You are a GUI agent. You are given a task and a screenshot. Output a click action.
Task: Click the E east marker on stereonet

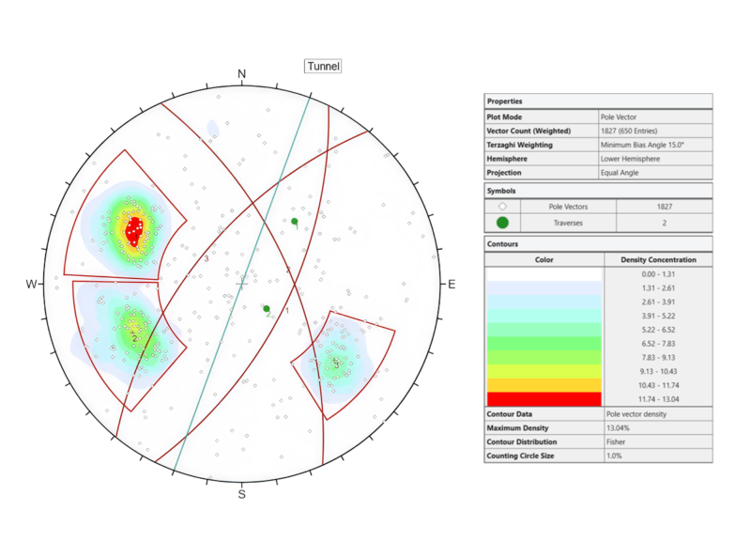tap(452, 284)
